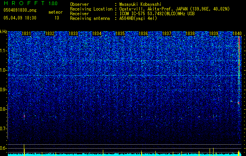Click the red meteor echo near 1831
Viewport: 246px width, 156px height.
pos(24,116)
